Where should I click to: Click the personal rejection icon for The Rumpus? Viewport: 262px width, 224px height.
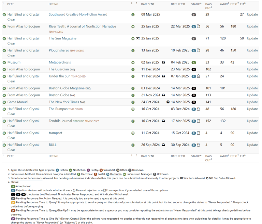pos(199,109)
